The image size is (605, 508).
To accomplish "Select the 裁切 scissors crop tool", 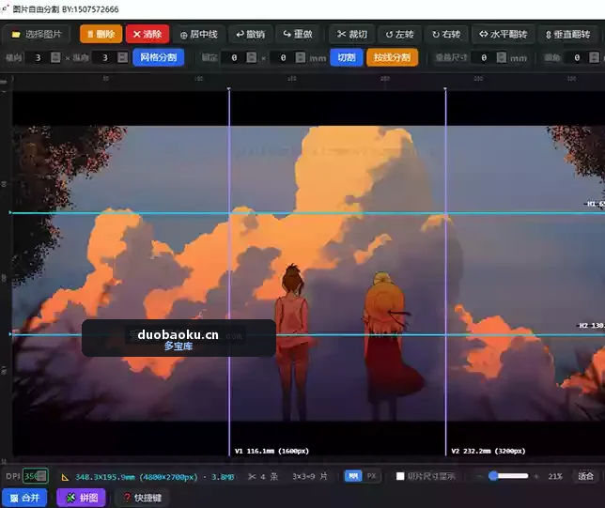I will coord(352,35).
